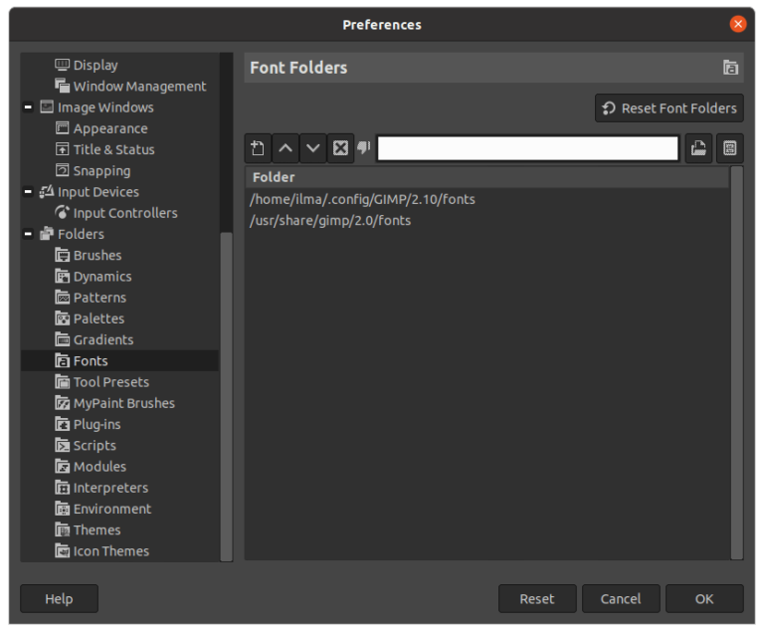Select /home/ilma/.config/GIMP/2.10/fonts row

click(x=486, y=199)
